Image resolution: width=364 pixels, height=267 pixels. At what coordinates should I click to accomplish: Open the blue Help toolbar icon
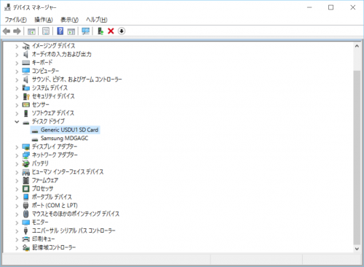coord(60,31)
